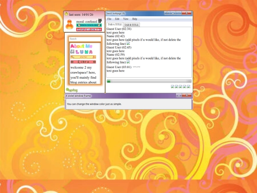
Task: Close the luna's webpage window
Action: pos(187,13)
